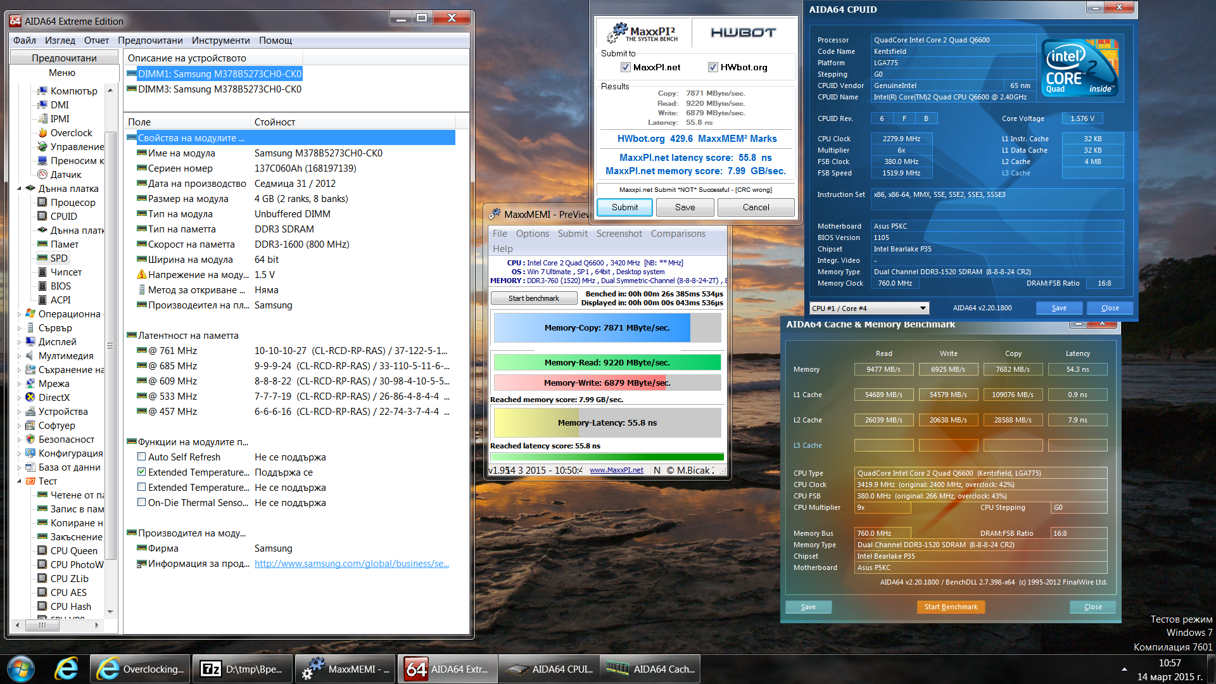Click the DIMM3 Samsung module icon
Viewport: 1216px width, 684px height.
[132, 89]
